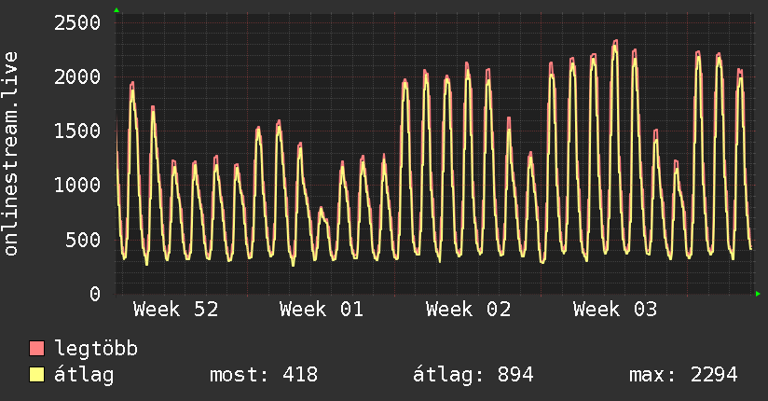Click the green arrow ending the X-axis

[759, 294]
